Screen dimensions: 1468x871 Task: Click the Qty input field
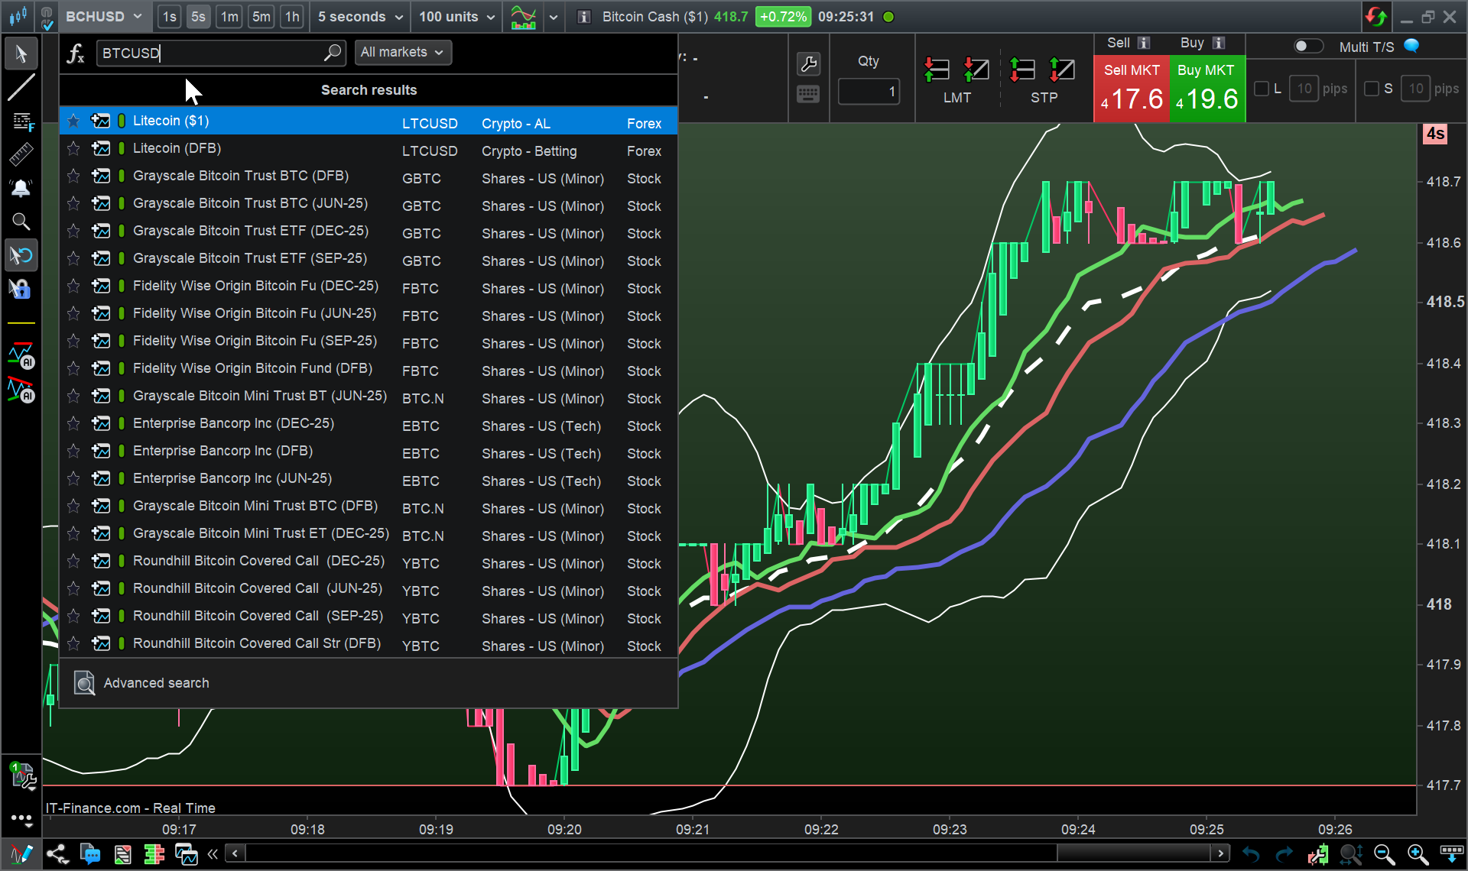[x=869, y=92]
